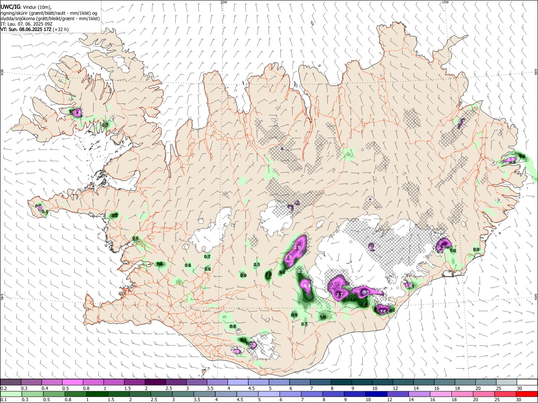Select the 1.5 magenta swatch, upper legend

point(134,382)
